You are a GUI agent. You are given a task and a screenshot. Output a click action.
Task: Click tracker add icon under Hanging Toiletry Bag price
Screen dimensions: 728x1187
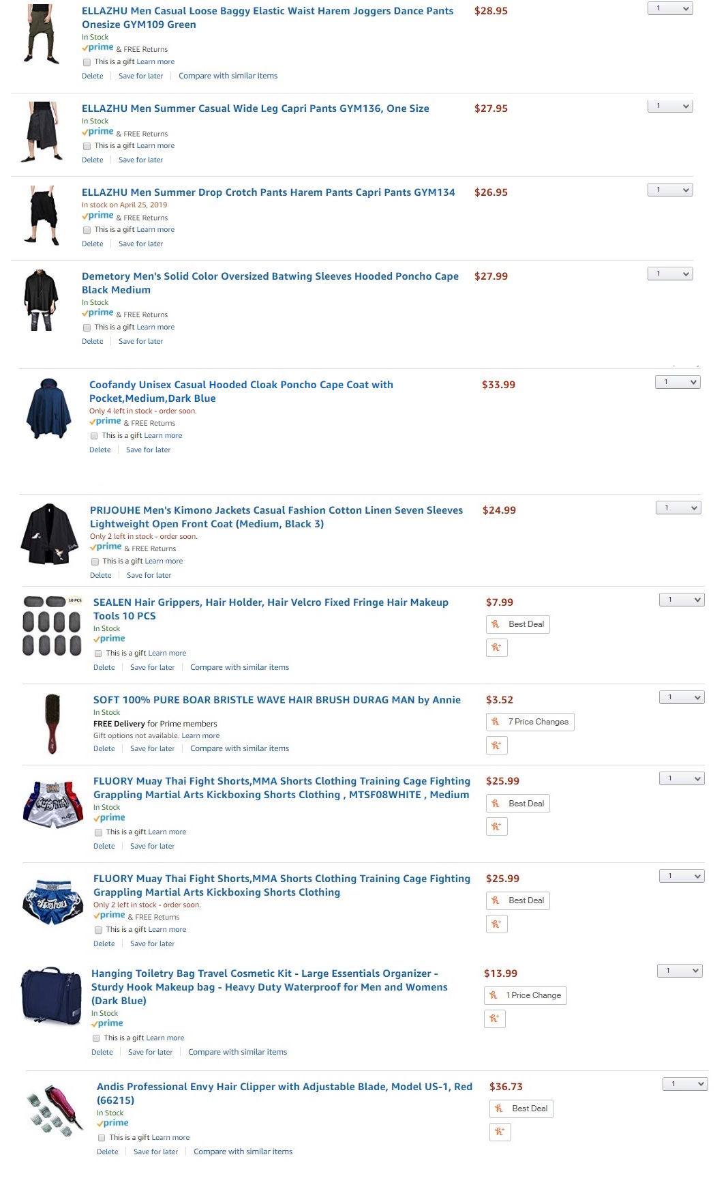point(495,1019)
